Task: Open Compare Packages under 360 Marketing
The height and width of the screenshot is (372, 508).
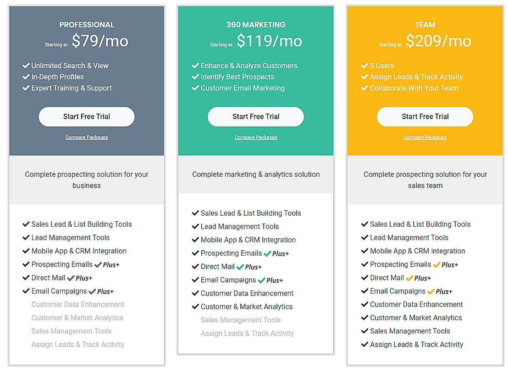Action: coord(255,137)
